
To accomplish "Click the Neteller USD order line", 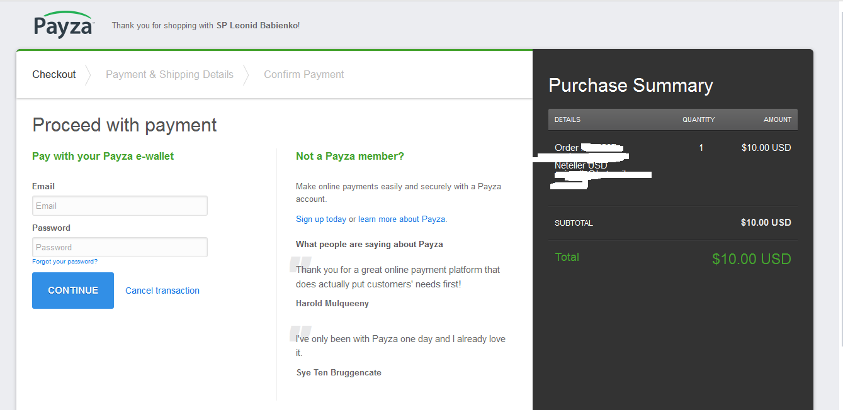I will pyautogui.click(x=581, y=165).
